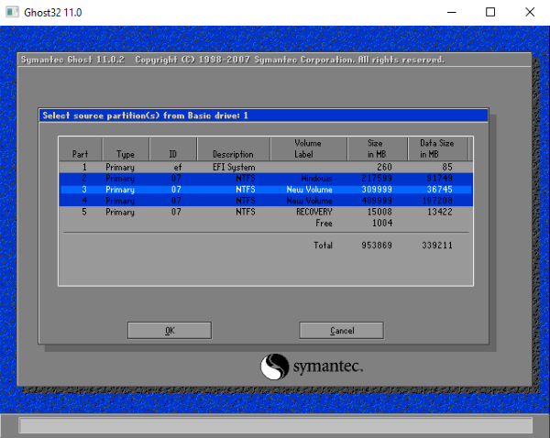
Task: Click the 15008 size value
Action: (379, 213)
